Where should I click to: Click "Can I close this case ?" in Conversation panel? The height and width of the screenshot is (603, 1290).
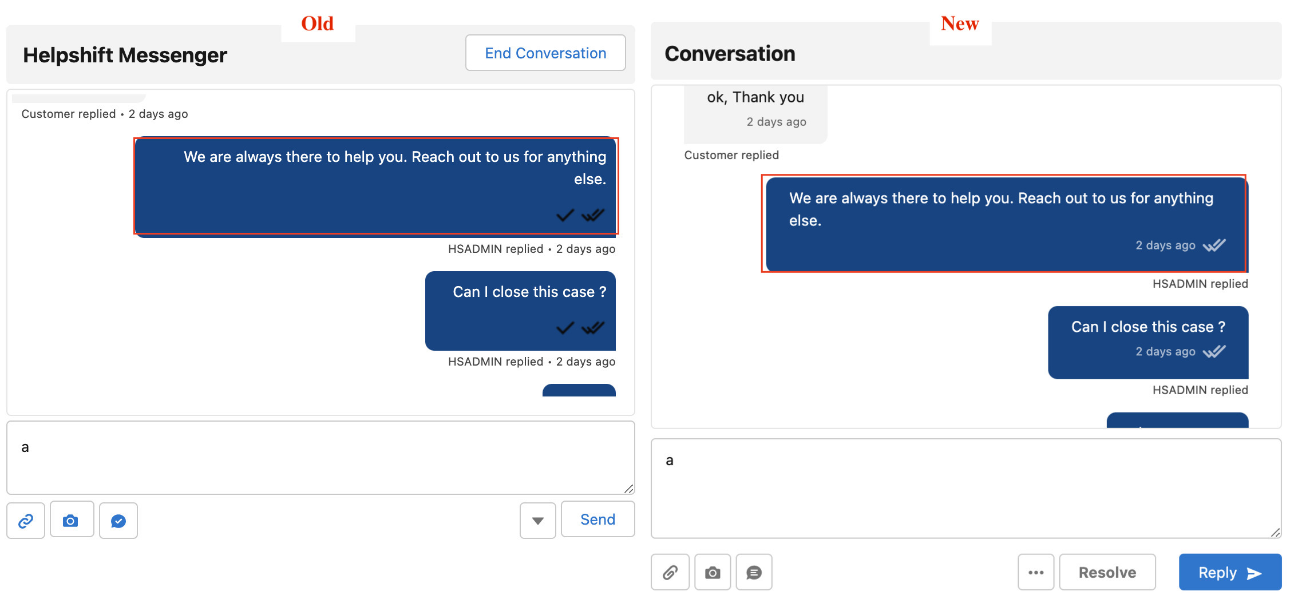pyautogui.click(x=1147, y=327)
